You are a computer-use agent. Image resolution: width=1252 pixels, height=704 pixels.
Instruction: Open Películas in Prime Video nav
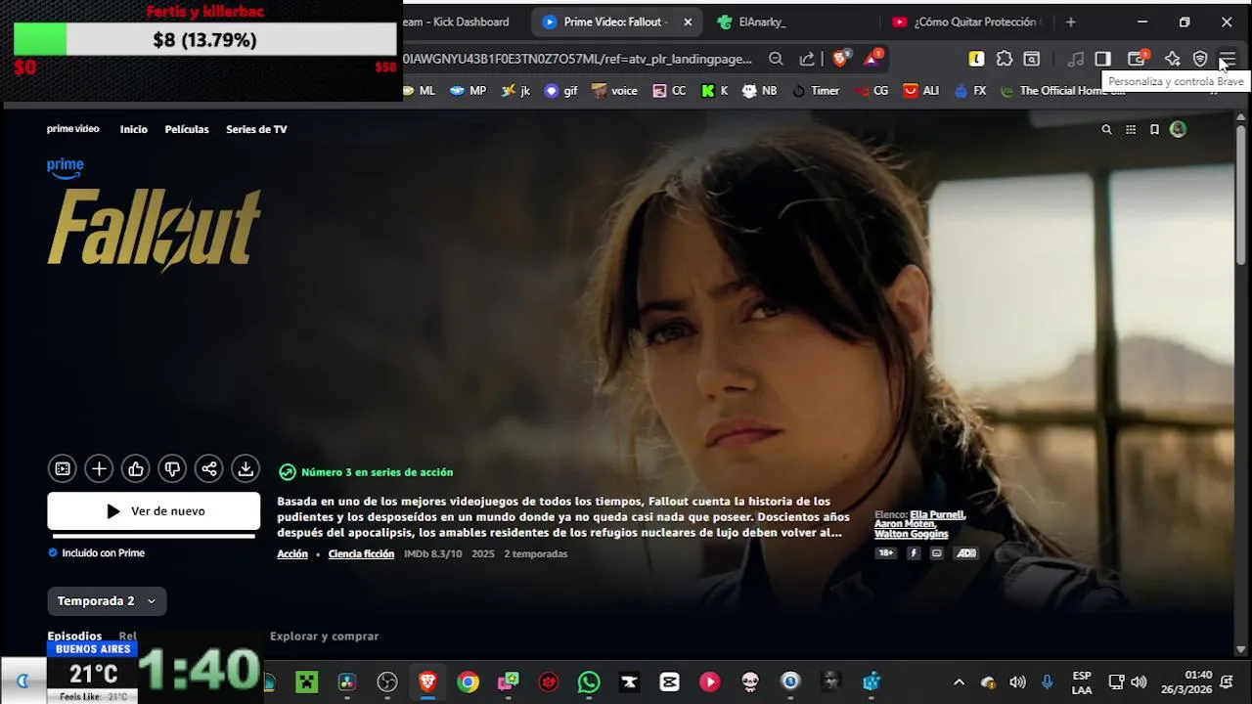tap(187, 129)
